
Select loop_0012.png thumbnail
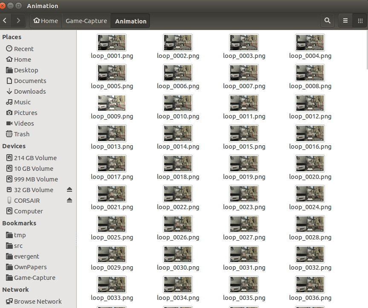310,103
